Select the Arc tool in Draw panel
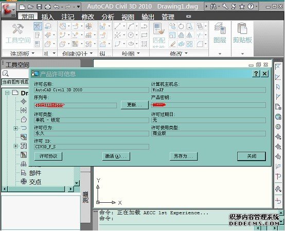 point(131,26)
